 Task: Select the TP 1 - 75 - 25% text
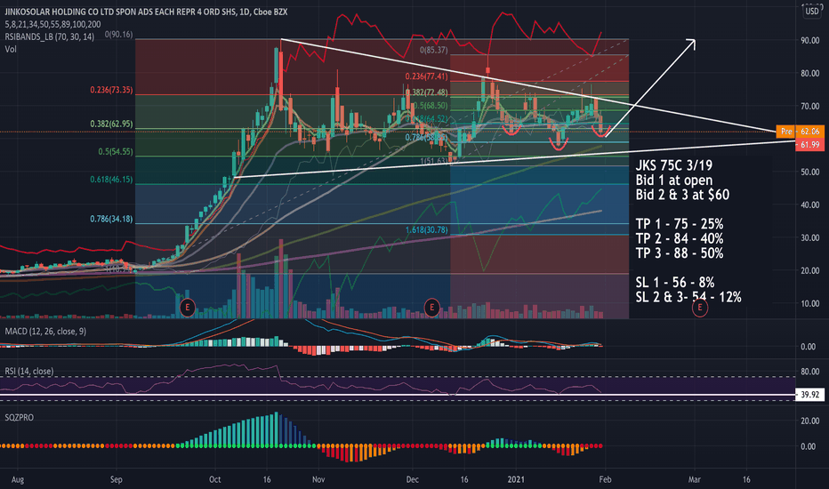680,224
